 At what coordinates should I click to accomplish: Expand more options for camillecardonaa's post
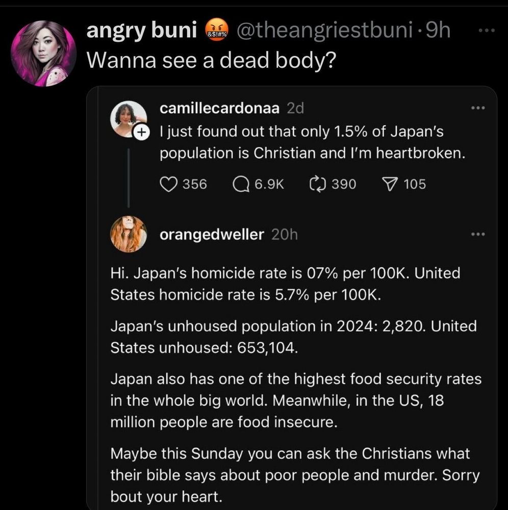click(x=476, y=109)
